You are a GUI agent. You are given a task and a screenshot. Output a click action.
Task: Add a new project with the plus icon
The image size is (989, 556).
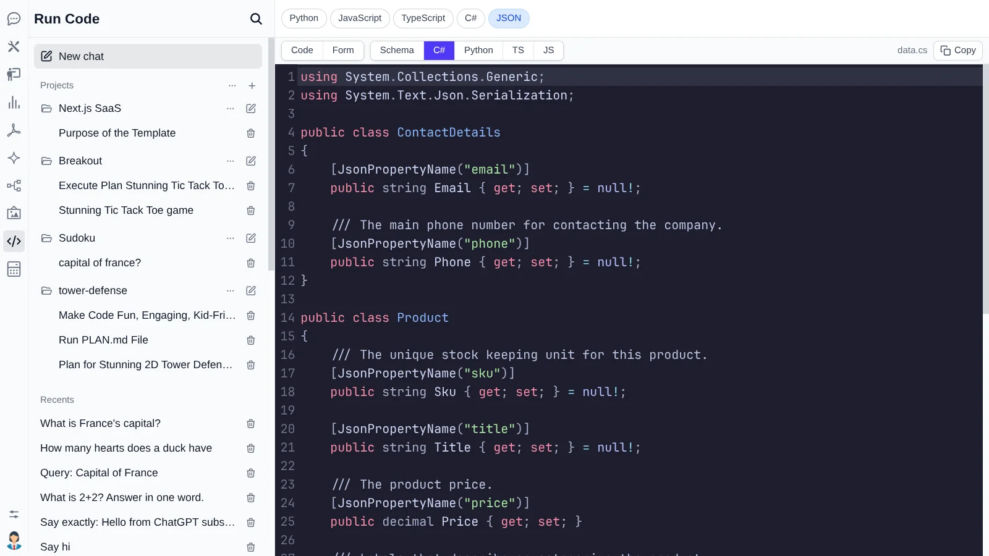[x=252, y=86]
